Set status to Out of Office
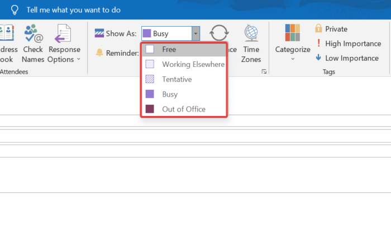391x251 pixels. tap(183, 109)
